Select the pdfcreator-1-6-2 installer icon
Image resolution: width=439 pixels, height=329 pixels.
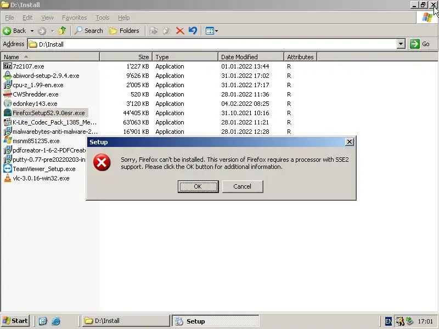click(8, 150)
